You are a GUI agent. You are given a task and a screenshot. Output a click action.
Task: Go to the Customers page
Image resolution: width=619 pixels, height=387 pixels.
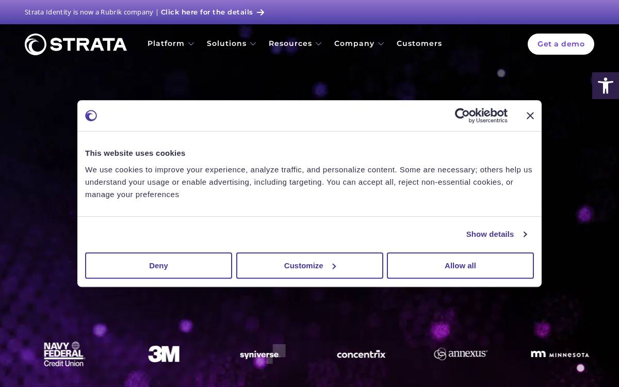click(x=419, y=43)
